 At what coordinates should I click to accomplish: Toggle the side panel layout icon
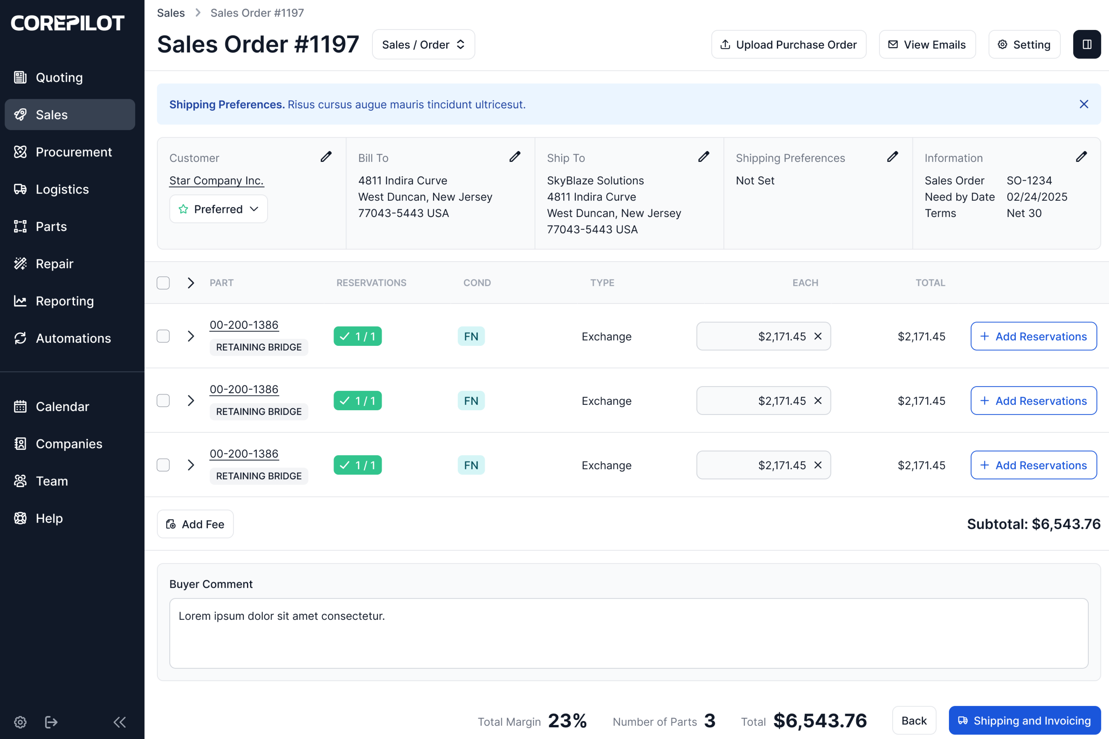tap(1087, 44)
